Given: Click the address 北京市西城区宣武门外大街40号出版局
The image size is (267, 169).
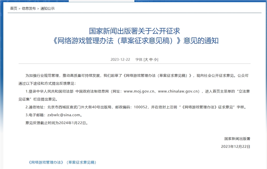Looking at the screenshot, I should tap(79, 107).
